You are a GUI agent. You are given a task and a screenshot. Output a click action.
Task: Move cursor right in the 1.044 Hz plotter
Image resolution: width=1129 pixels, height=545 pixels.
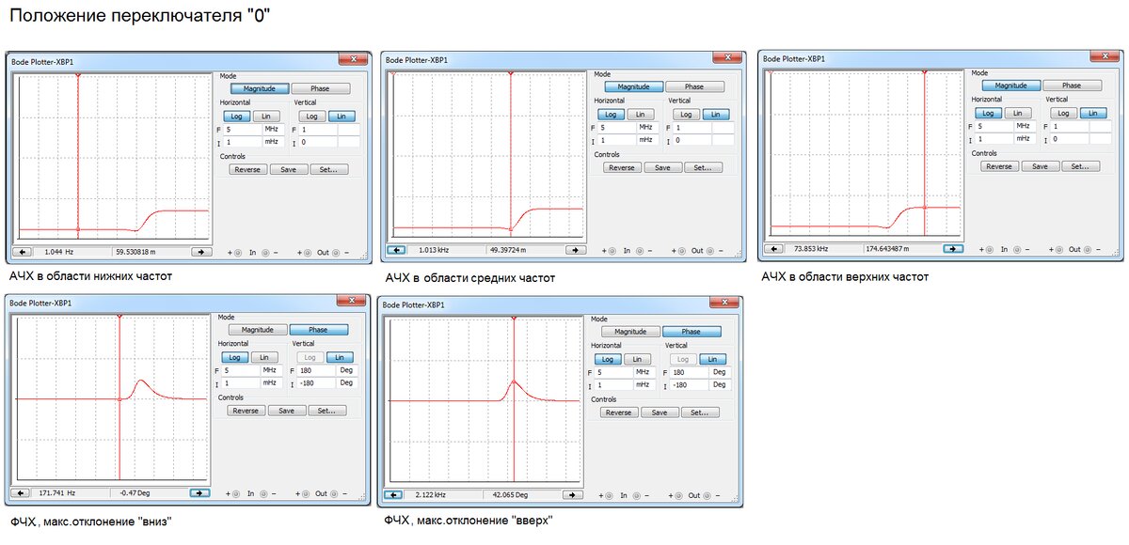click(x=199, y=252)
